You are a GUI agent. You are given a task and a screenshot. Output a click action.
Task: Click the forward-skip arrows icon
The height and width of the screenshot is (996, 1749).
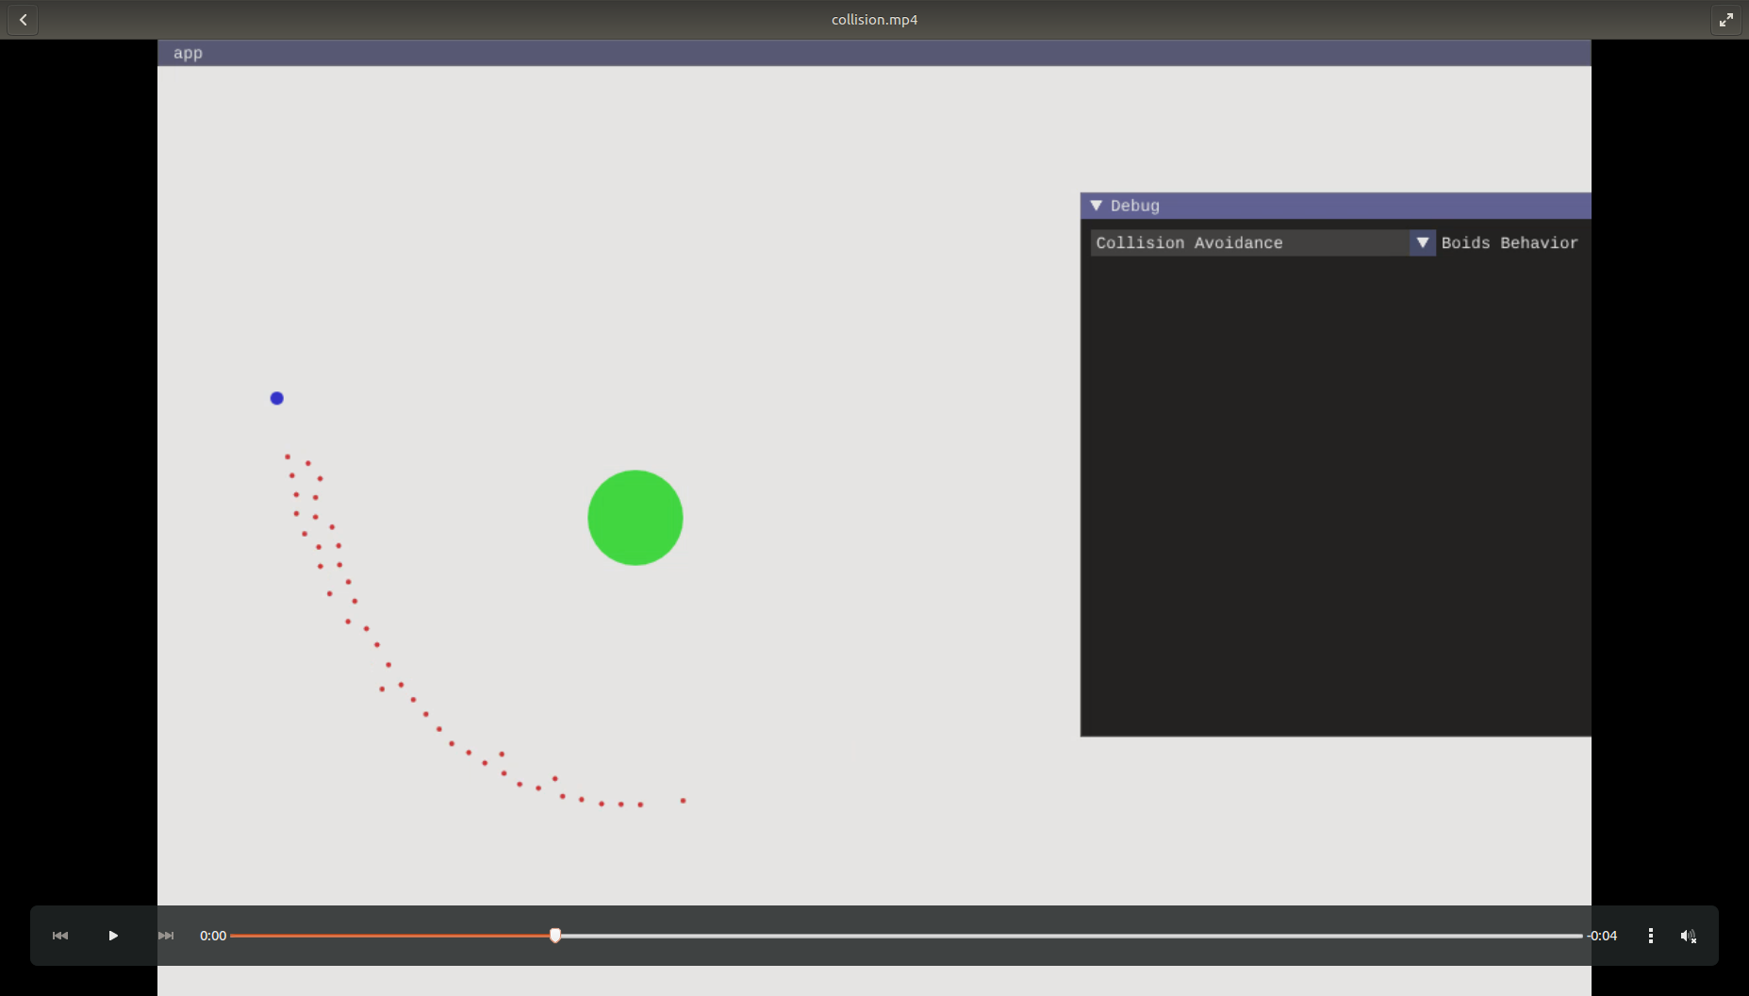point(166,936)
